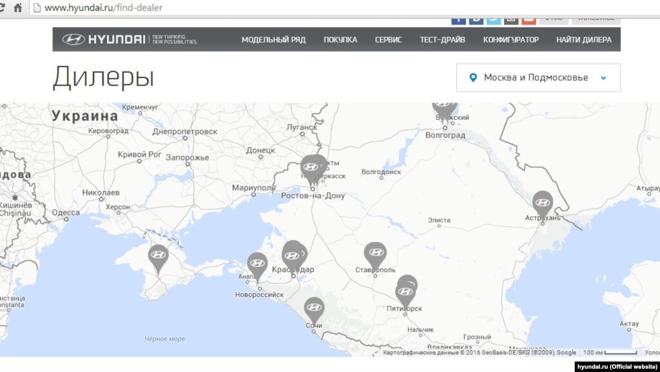660x372 pixels.
Task: Click the Запорожье city label
Action: click(x=188, y=158)
